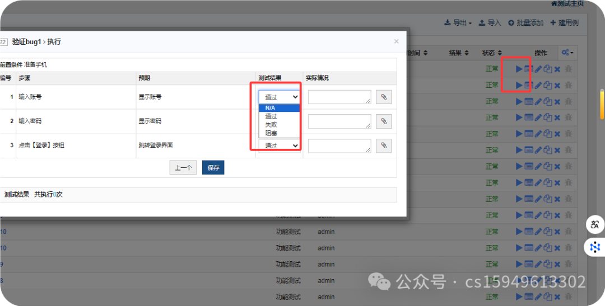Open the gear column-settings dropdown

[x=567, y=53]
